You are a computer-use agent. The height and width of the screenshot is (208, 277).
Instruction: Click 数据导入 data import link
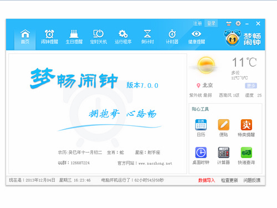(207, 180)
